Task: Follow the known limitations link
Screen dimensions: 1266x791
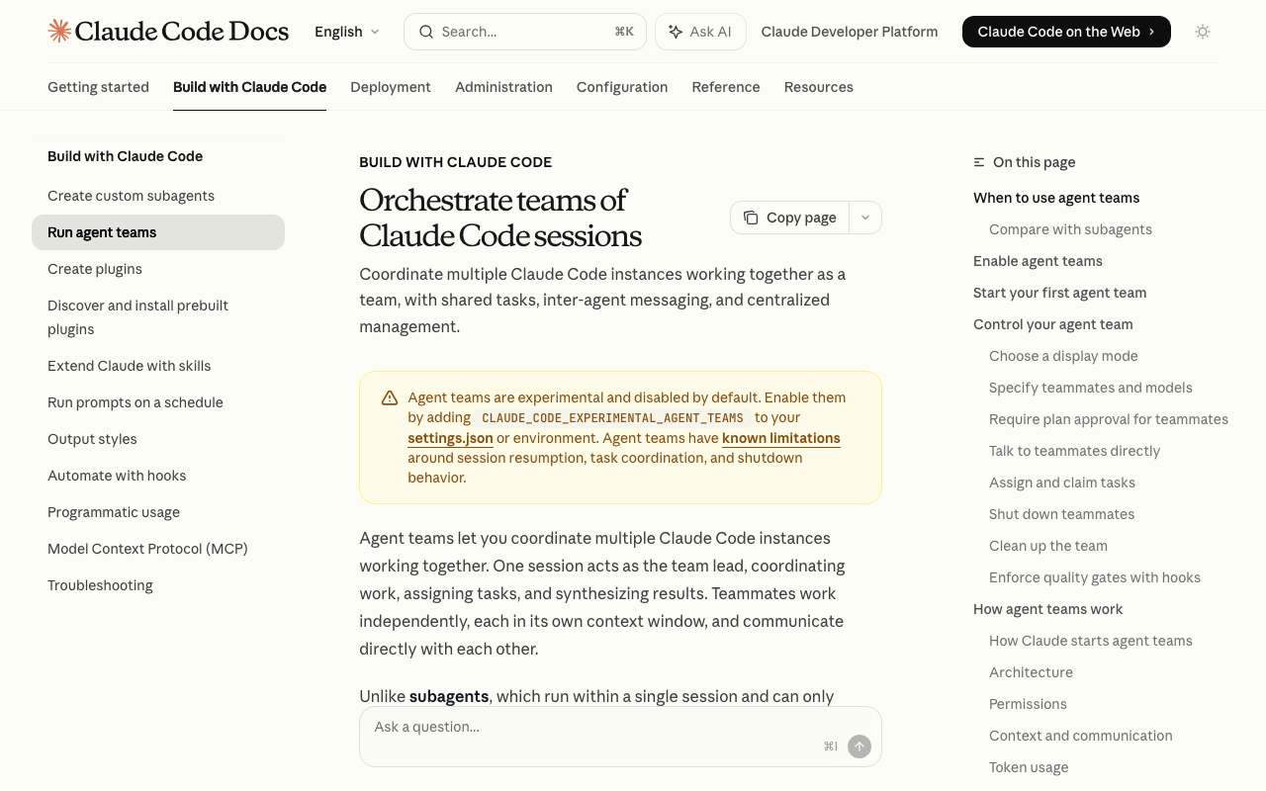Action: click(781, 437)
